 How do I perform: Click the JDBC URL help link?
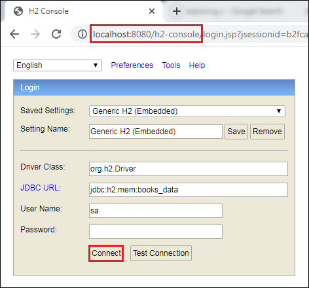[39, 188]
